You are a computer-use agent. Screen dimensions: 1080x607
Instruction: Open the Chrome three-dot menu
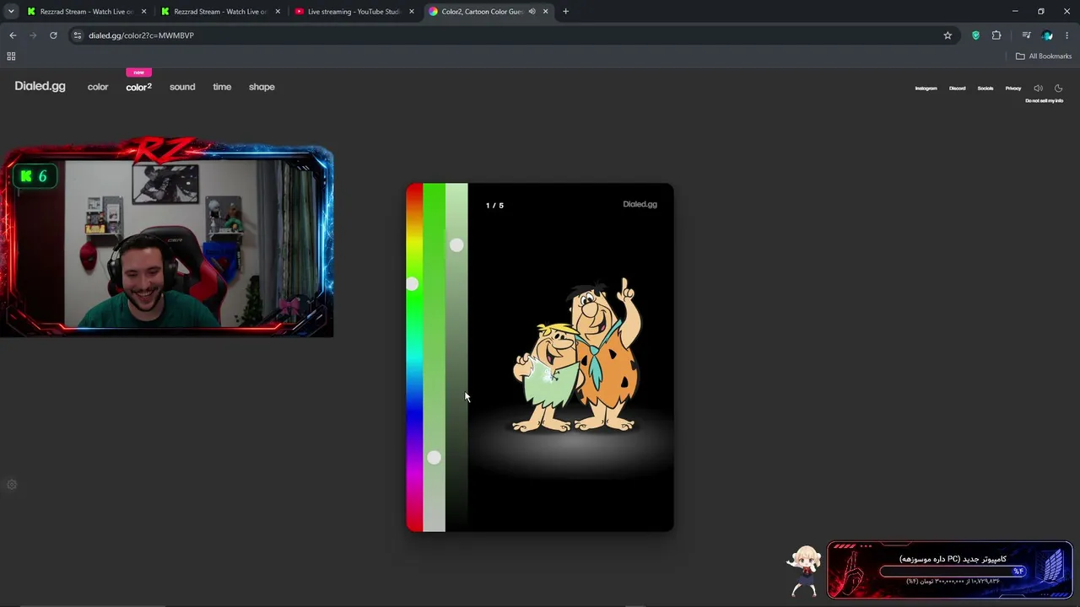click(1067, 35)
